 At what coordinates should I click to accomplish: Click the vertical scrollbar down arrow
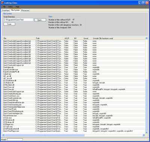146,132
